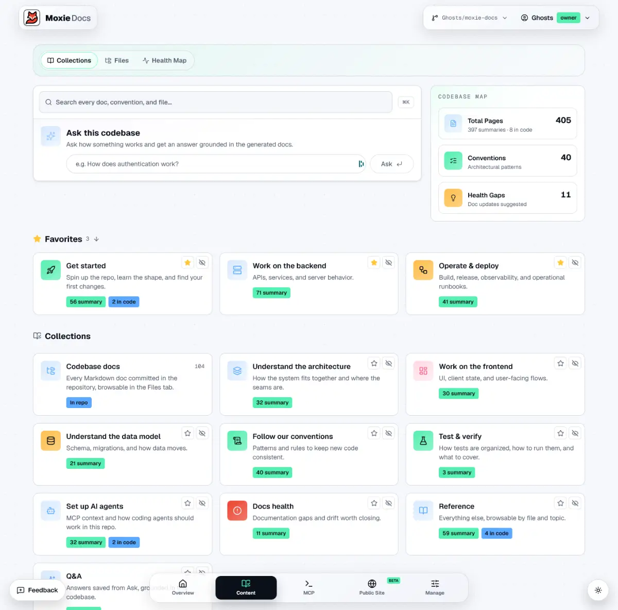Screen dimensions: 618x610
Task: Hide the Work on the frontend collection
Action: point(575,363)
